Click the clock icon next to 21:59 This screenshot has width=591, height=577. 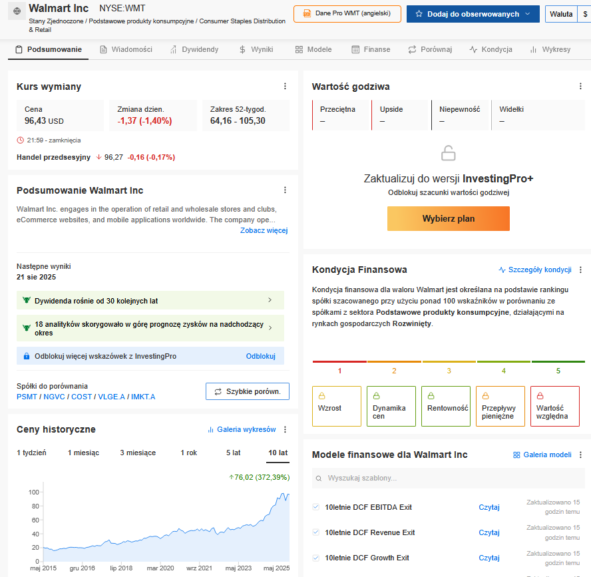click(21, 140)
